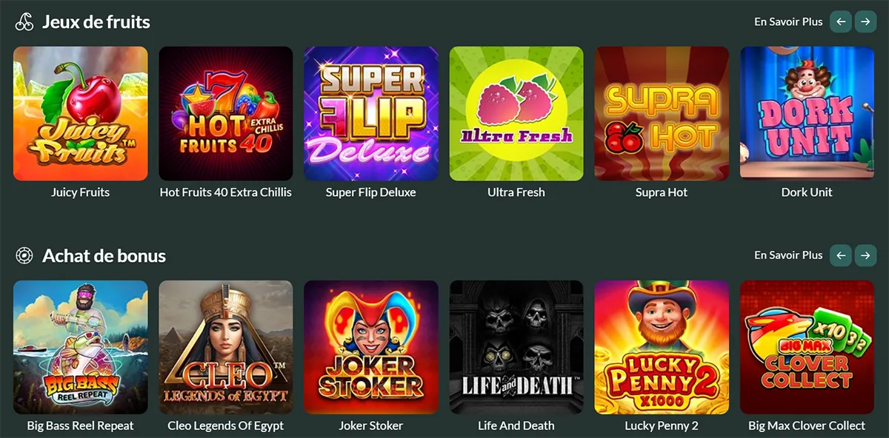The image size is (889, 438).
Task: Open the Dork Unit clown game
Action: click(x=807, y=114)
